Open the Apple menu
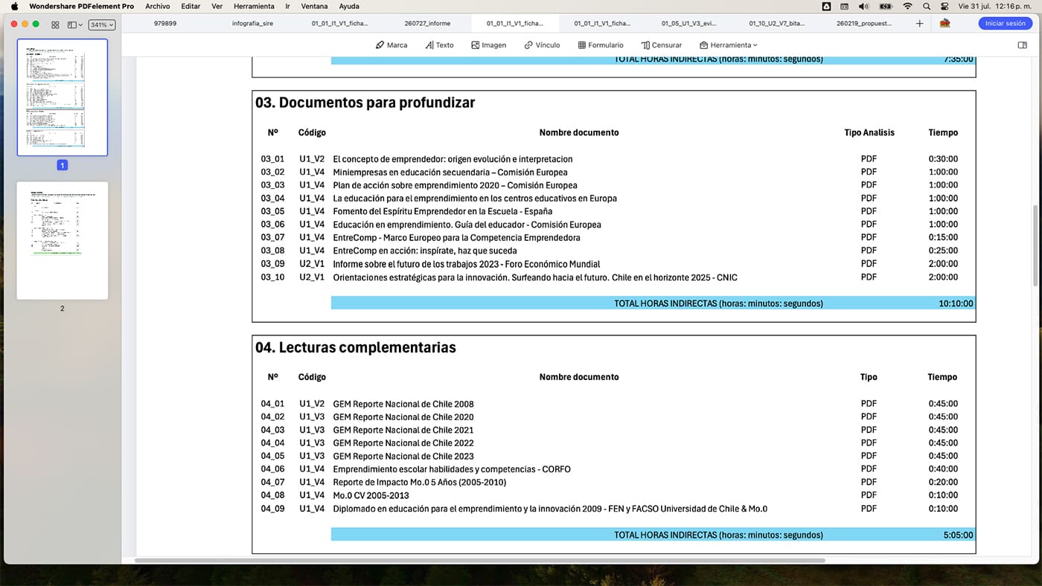 [x=14, y=6]
